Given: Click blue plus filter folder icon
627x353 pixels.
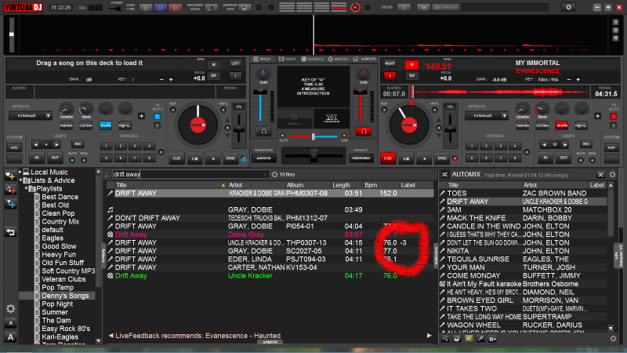Looking at the screenshot, I should coord(10,204).
